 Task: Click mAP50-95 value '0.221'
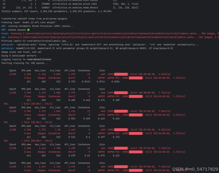click(116, 155)
